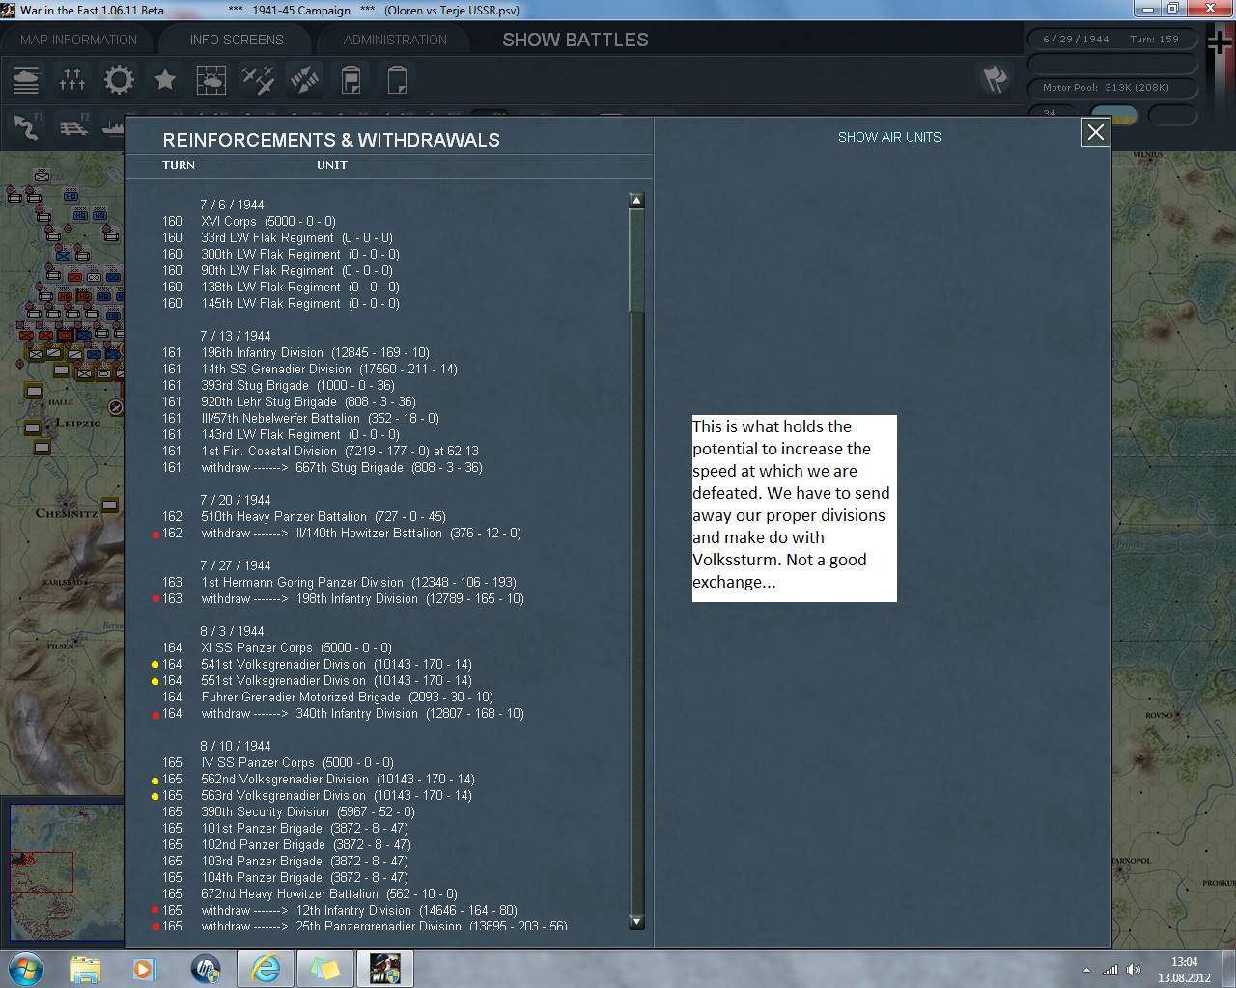The width and height of the screenshot is (1236, 988).
Task: Click the reinforcements list scrollbar thumb
Action: pyautogui.click(x=636, y=261)
